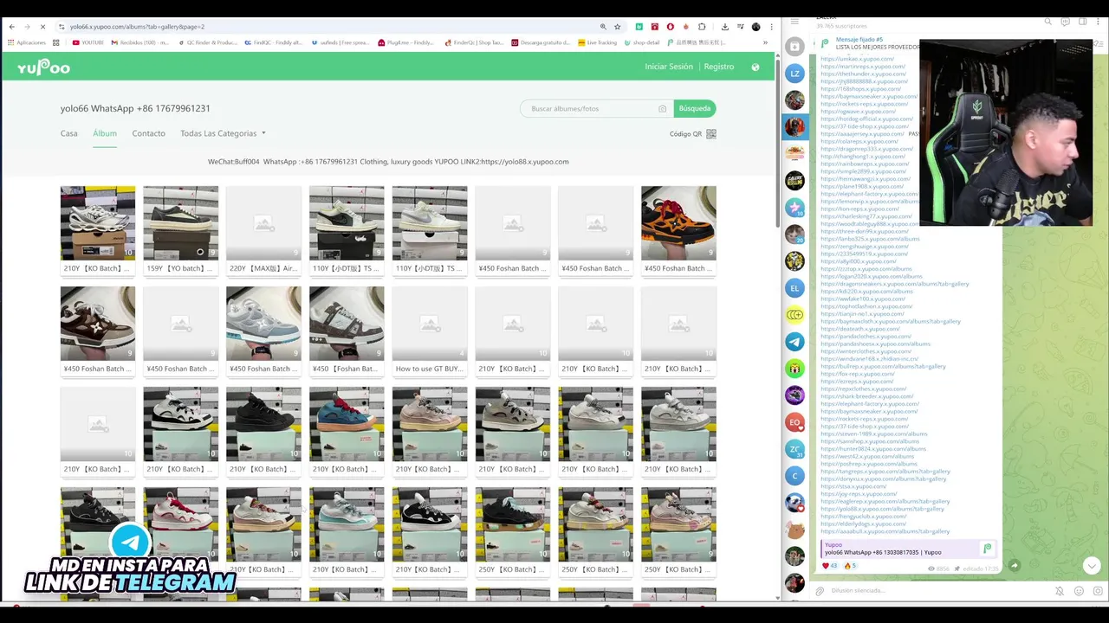Open YOUTUBE bookmark in bookmarks bar
The image size is (1109, 623).
pos(88,42)
